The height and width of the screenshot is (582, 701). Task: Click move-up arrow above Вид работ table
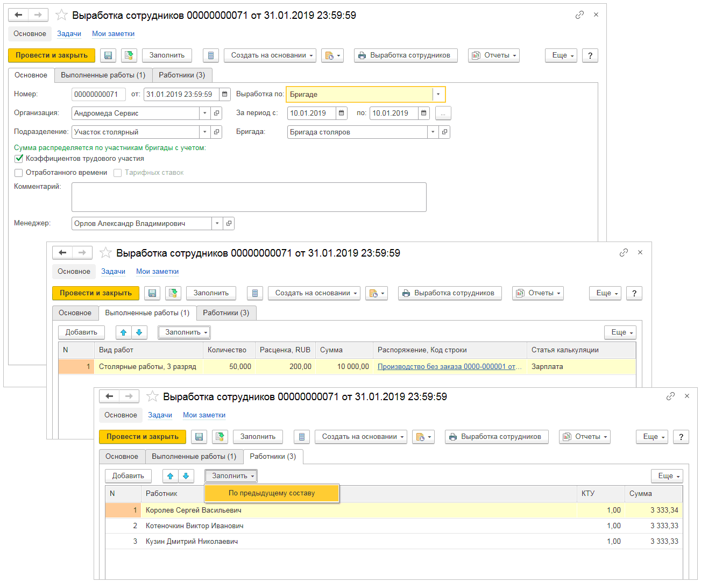tap(123, 332)
